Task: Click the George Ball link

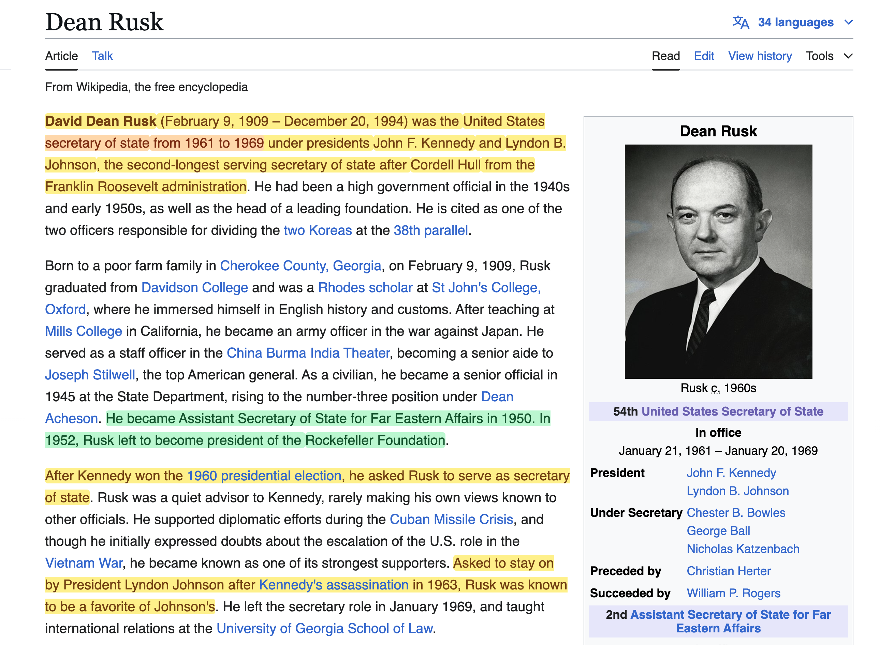Action: click(x=718, y=530)
